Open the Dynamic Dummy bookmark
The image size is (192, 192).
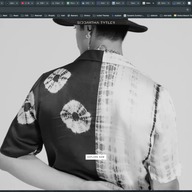pyautogui.click(x=134, y=16)
